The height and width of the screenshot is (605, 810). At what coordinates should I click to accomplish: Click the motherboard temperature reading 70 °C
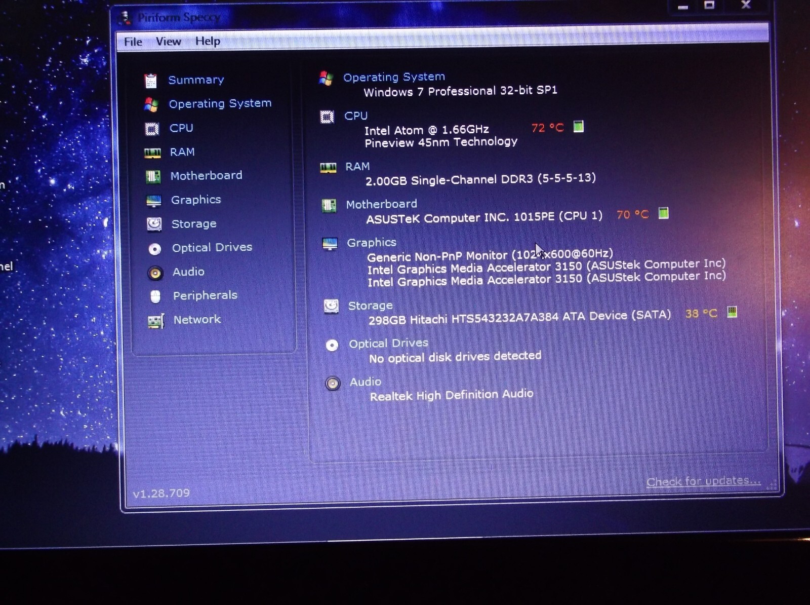click(x=632, y=215)
